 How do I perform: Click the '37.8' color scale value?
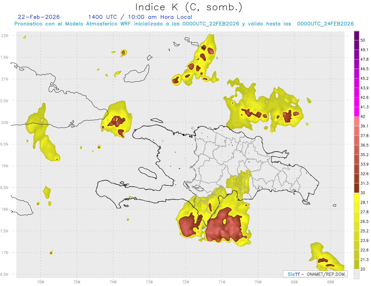click(365, 135)
